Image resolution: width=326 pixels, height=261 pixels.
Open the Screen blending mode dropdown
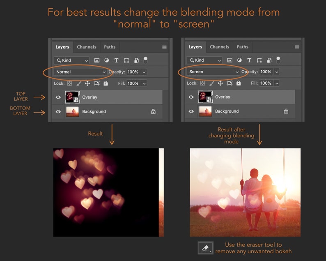click(213, 72)
